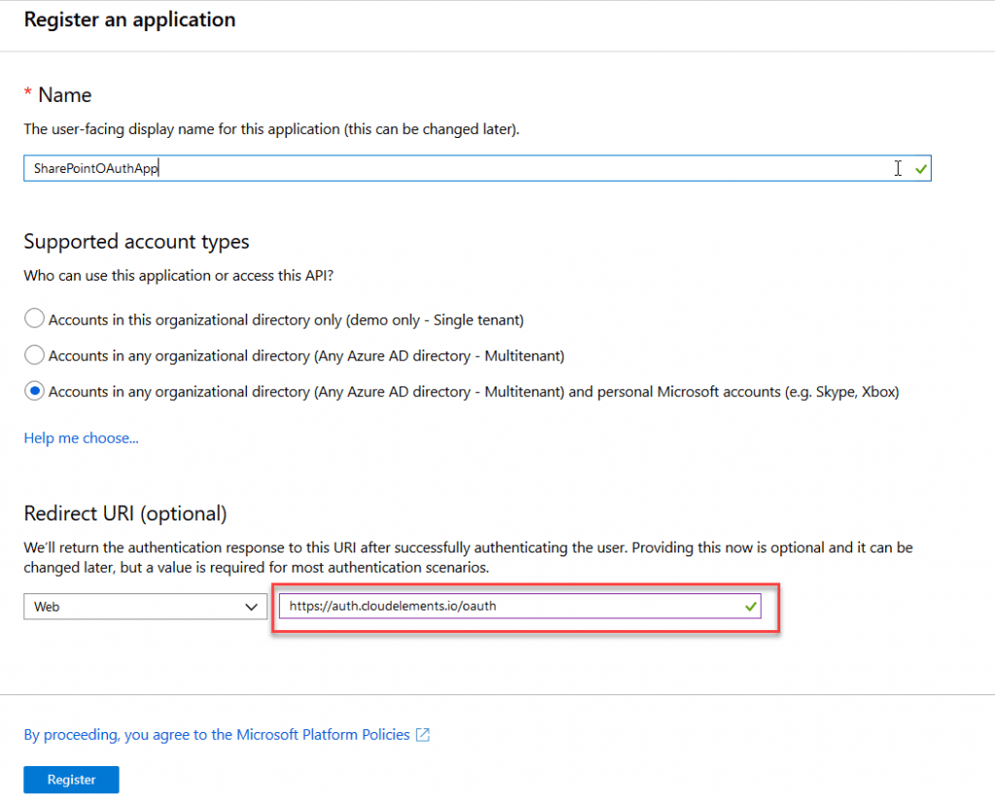This screenshot has height=802, width=995.
Task: Click the 'Who can use this application' question text
Action: (x=179, y=276)
